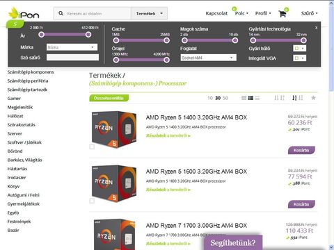Add Ryzen 5 1600 to cart with Kosárba
334x250 pixels.
pos(301,204)
